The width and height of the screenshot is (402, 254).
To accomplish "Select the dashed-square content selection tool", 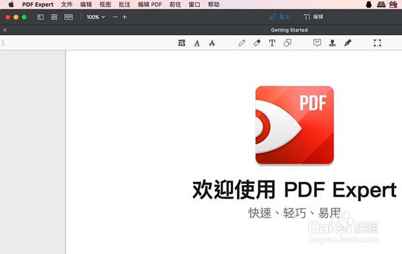I will [377, 43].
